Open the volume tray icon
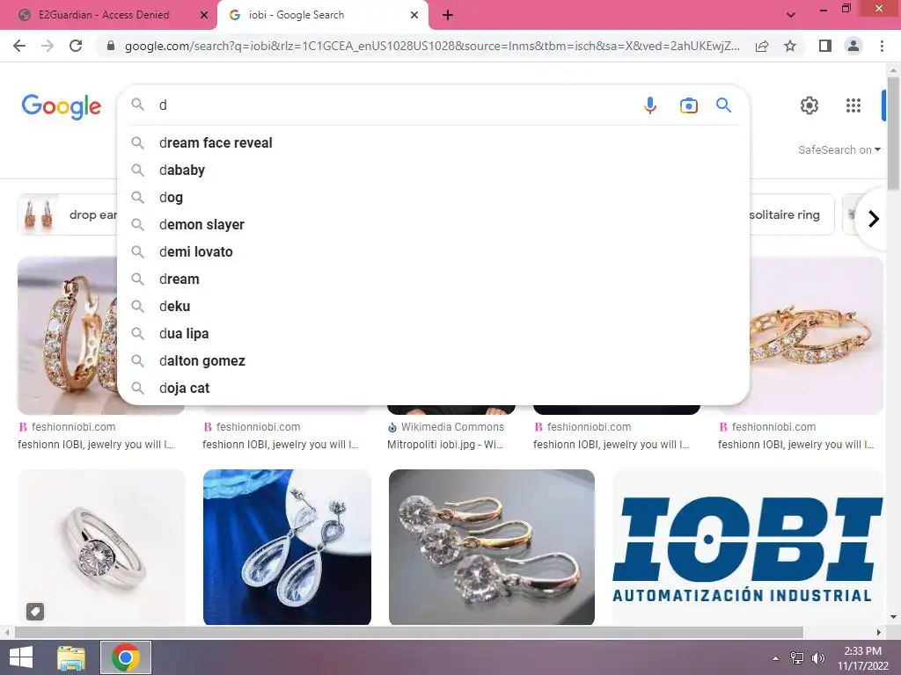Image resolution: width=901 pixels, height=675 pixels. tap(817, 657)
